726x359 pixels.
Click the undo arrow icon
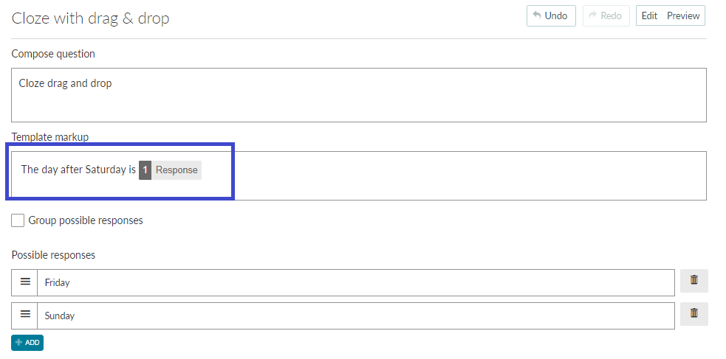point(537,15)
